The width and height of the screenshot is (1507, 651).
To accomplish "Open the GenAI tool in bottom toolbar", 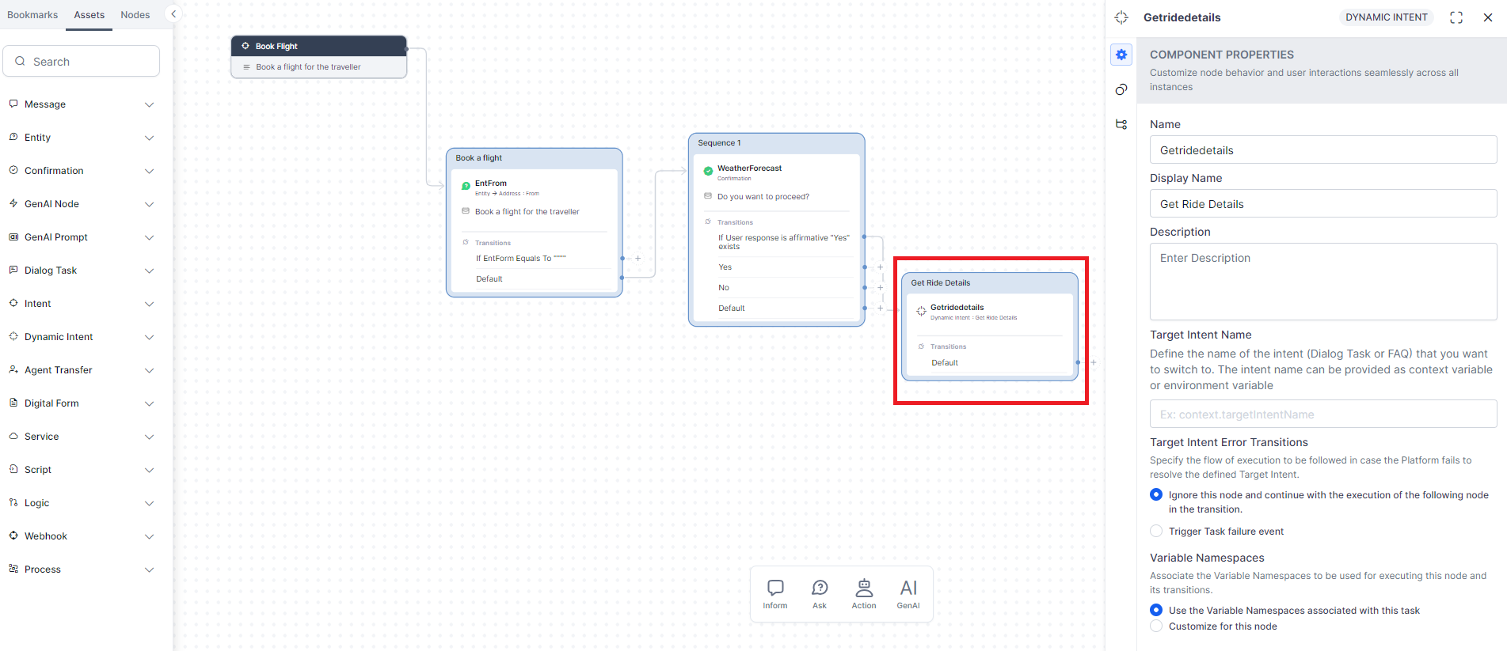I will (908, 593).
